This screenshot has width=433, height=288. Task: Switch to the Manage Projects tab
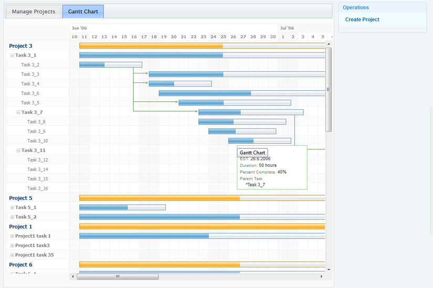click(x=33, y=12)
